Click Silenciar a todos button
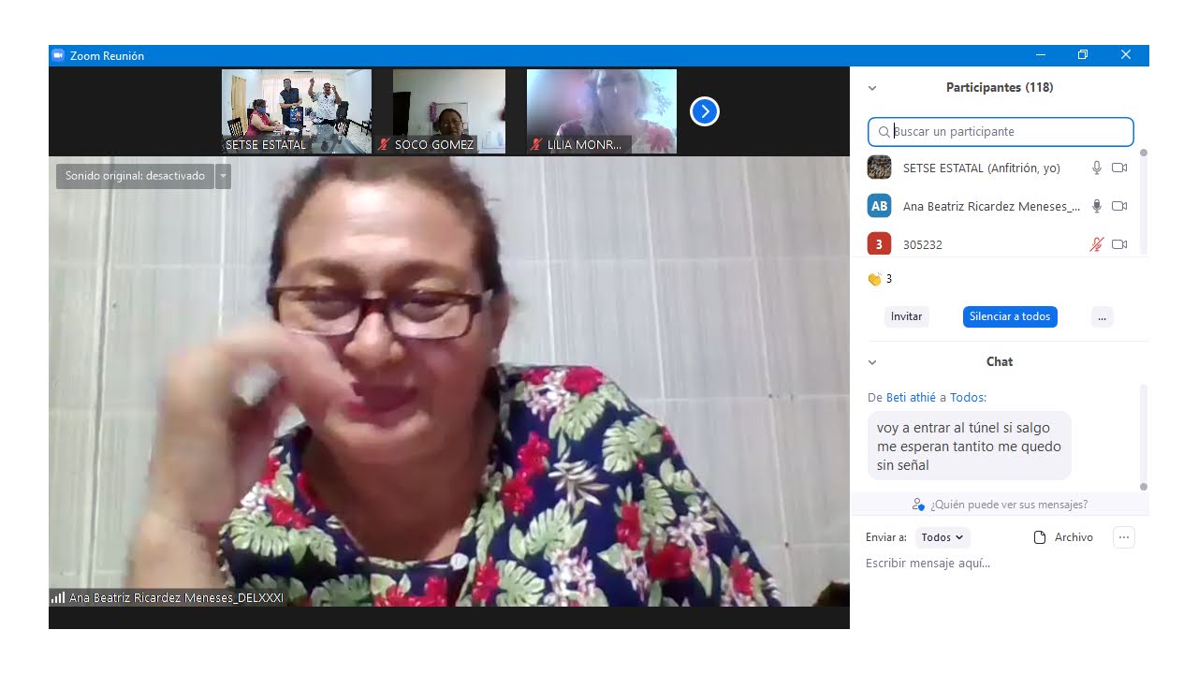This screenshot has height=674, width=1198. [1010, 316]
